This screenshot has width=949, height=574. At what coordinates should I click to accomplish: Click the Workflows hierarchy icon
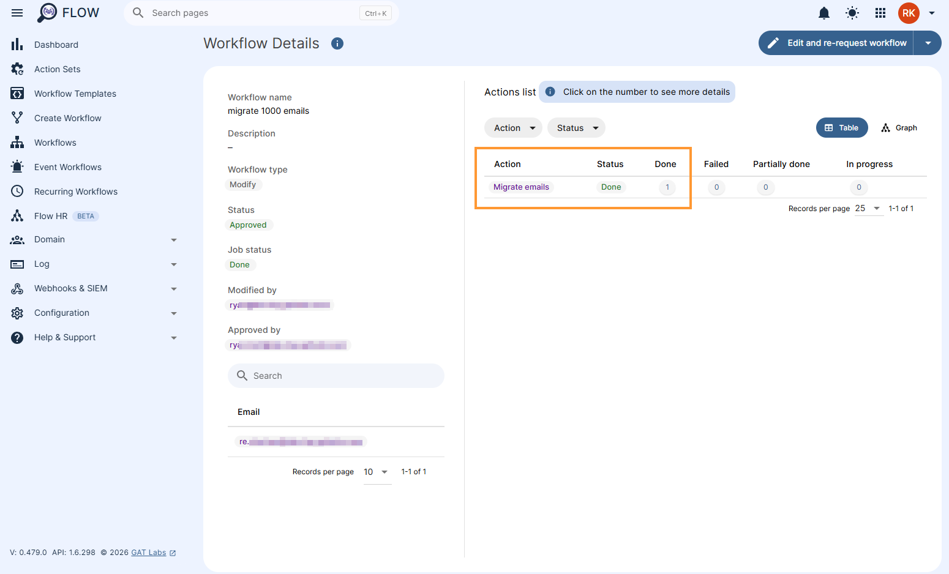pyautogui.click(x=17, y=143)
